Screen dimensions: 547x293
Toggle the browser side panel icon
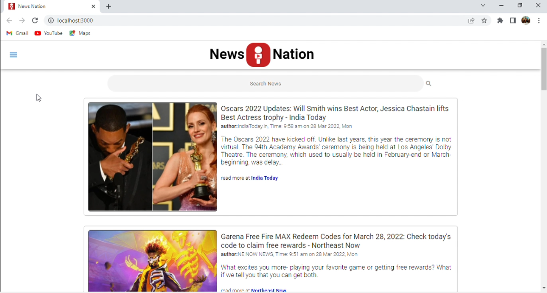point(513,20)
